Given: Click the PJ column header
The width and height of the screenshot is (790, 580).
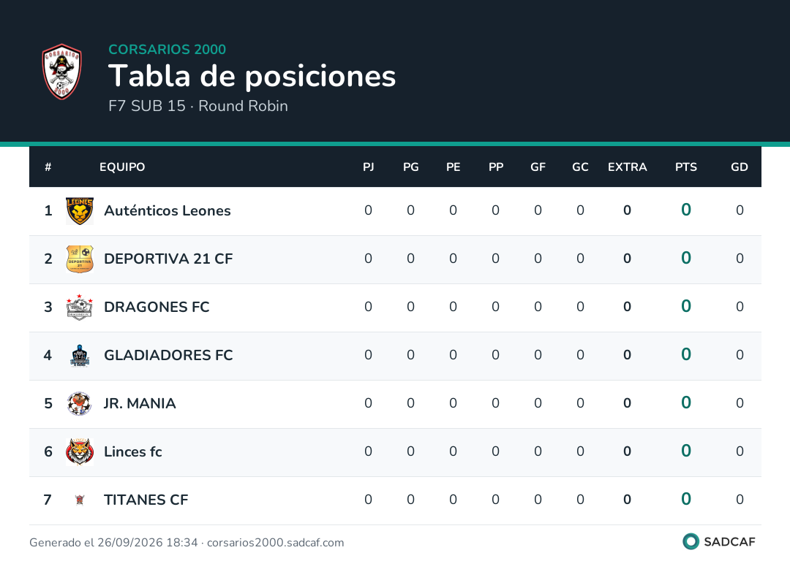Looking at the screenshot, I should point(368,167).
